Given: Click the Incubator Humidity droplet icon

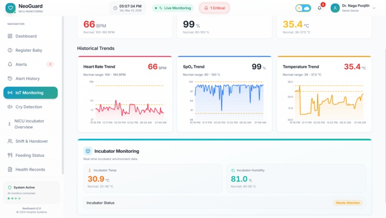Looking at the screenshot, I should 233,170.
